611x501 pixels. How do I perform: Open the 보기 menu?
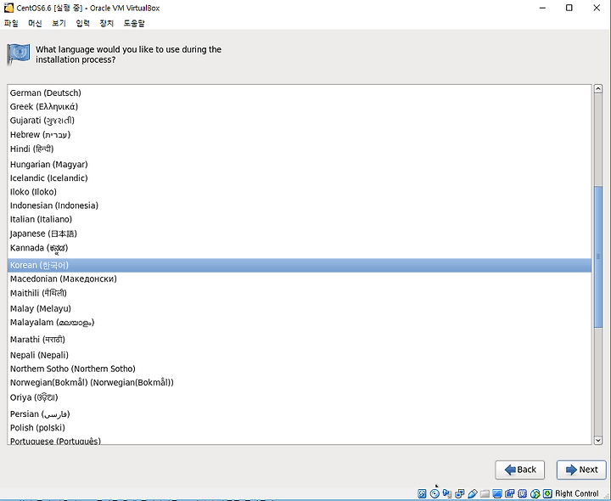[x=59, y=23]
